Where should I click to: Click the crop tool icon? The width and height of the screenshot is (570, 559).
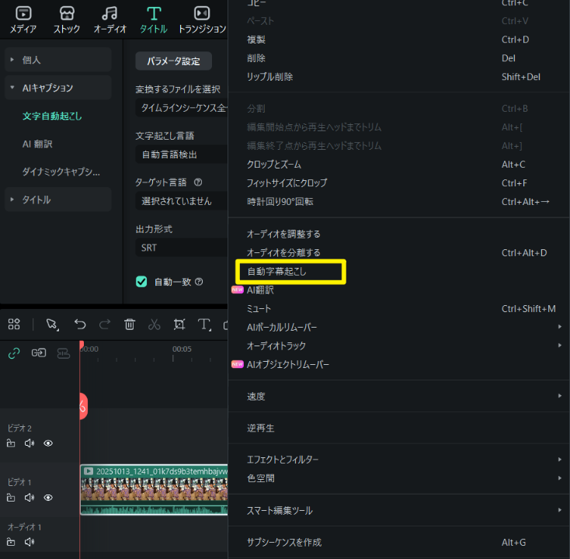pos(179,324)
